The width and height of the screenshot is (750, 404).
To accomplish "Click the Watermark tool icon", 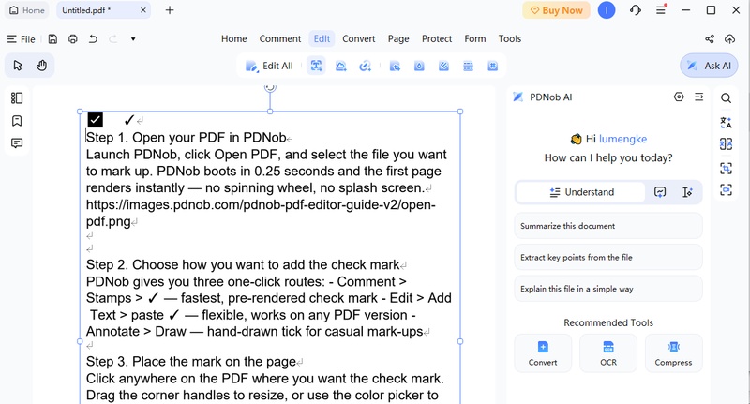I will coord(419,66).
